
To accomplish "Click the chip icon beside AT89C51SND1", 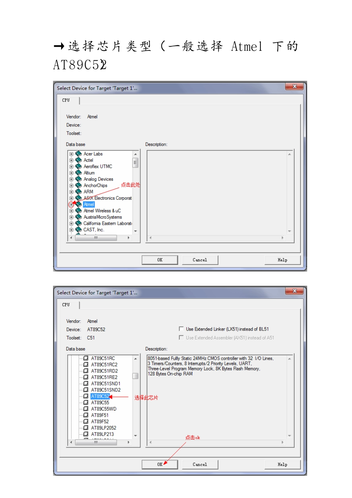I will (x=86, y=384).
